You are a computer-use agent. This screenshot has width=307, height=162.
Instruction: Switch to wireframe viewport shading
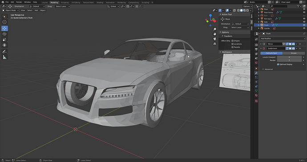click(x=238, y=10)
